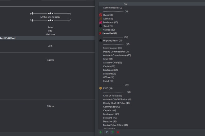Select the Officer (19) group
This screenshot has height=136, width=205.
pyautogui.click(x=109, y=77)
